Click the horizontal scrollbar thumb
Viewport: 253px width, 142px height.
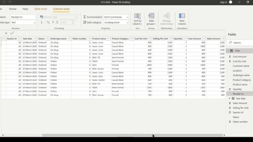(x=132, y=135)
